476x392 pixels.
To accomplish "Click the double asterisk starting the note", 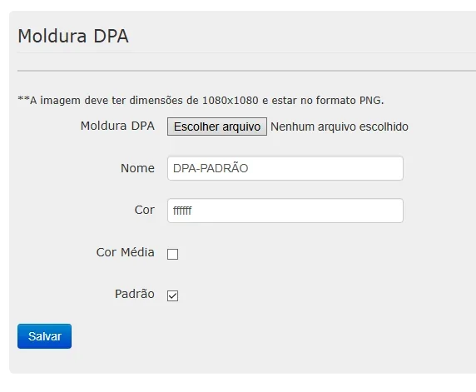I will tap(23, 99).
